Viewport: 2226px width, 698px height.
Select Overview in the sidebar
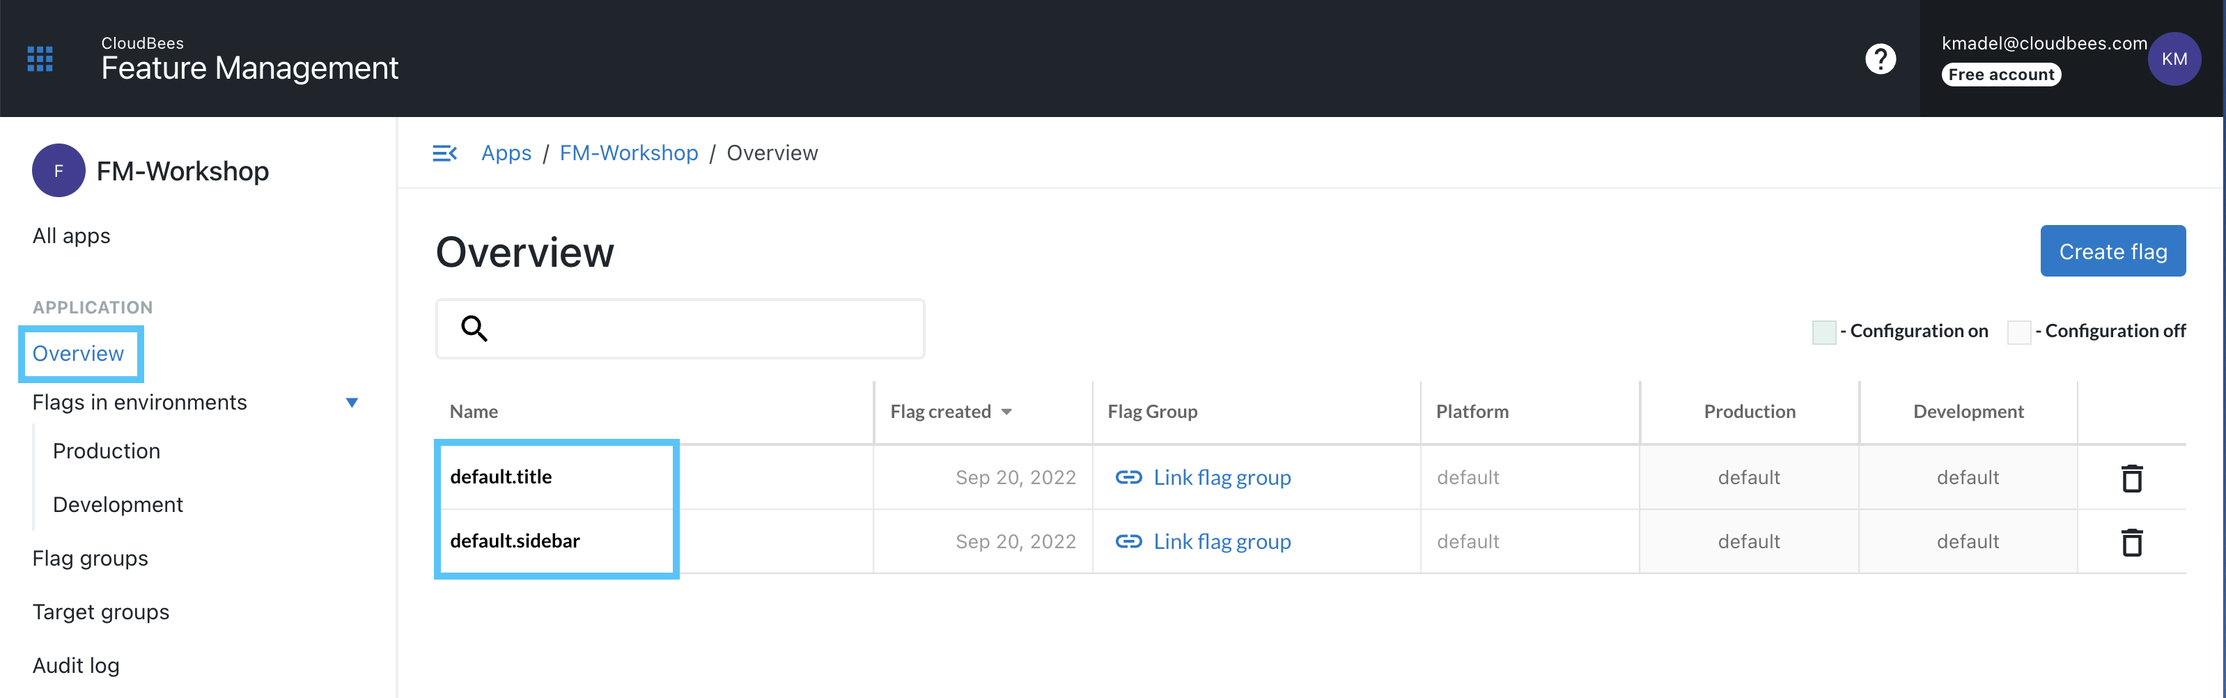(x=79, y=353)
